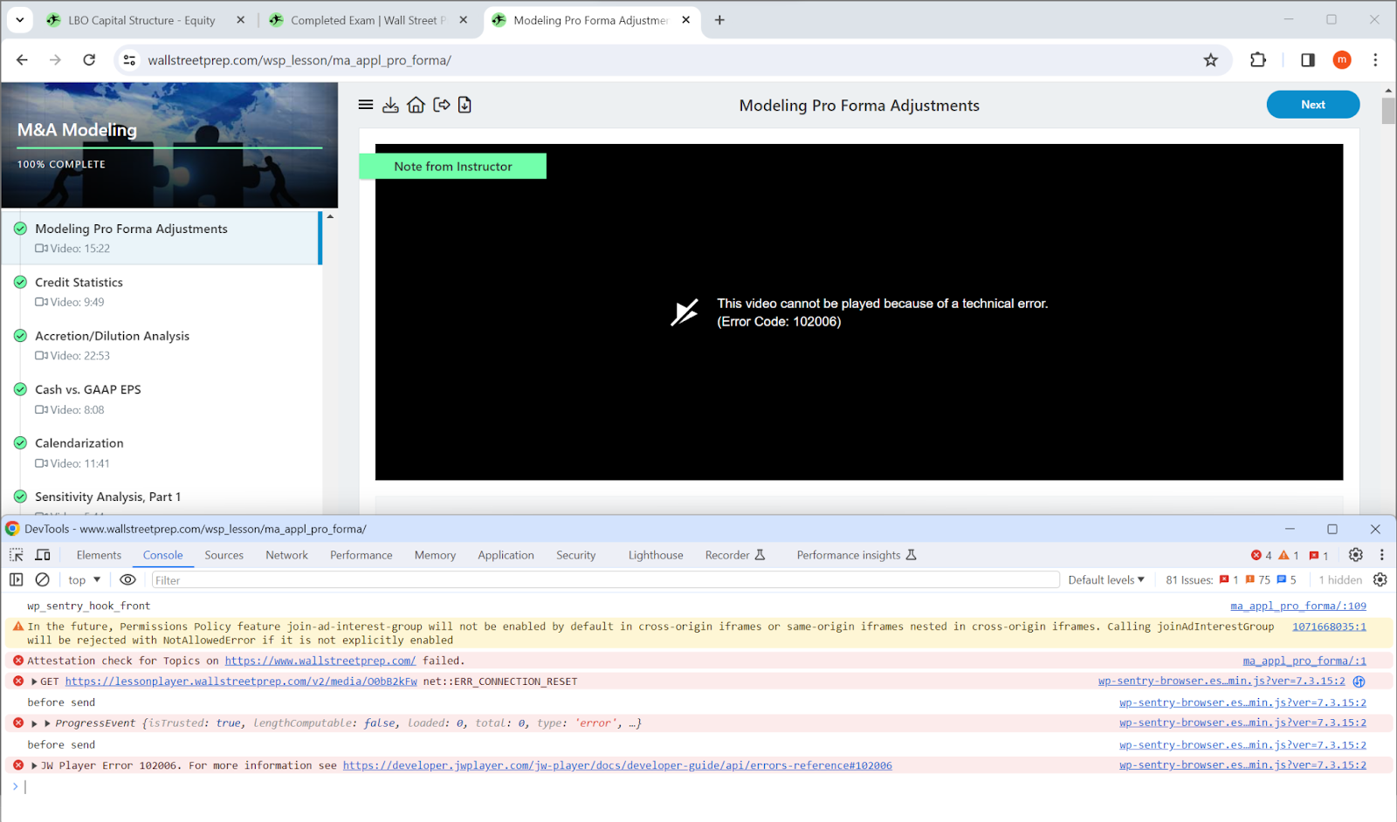
Task: Open the Default levels dropdown
Action: [1106, 580]
